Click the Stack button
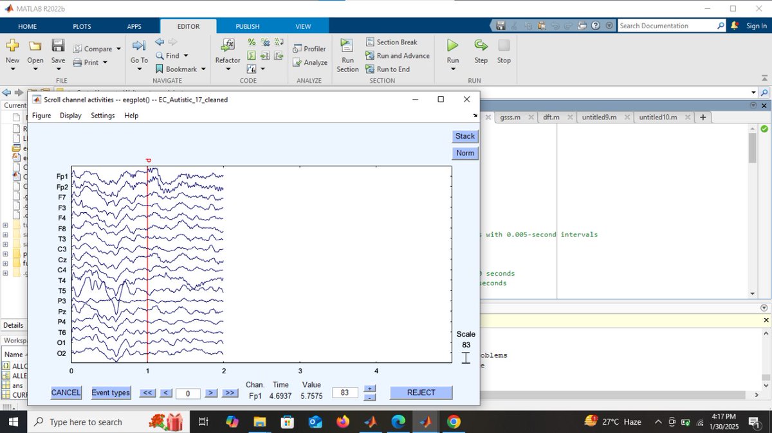Image resolution: width=772 pixels, height=433 pixels. point(465,136)
